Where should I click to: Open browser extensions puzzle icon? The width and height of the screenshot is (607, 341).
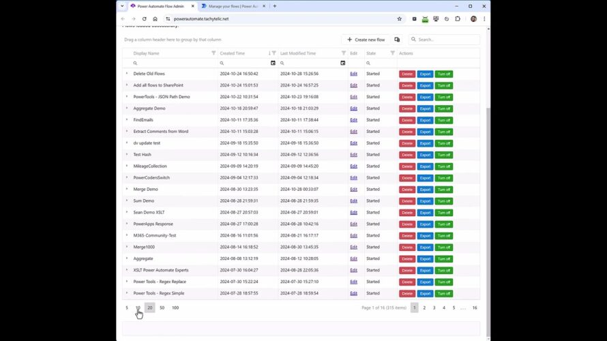[x=458, y=18]
